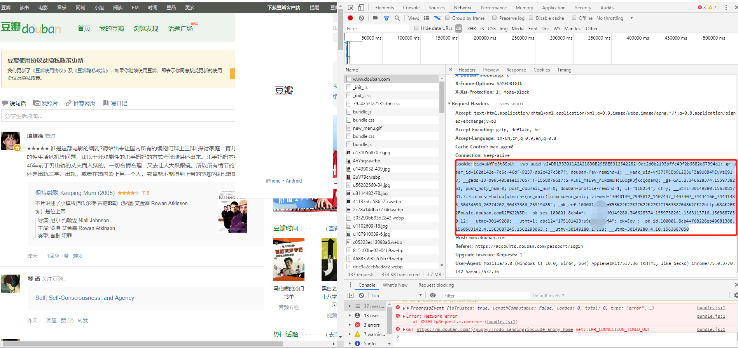Select the www.douban.com request row

pos(392,79)
